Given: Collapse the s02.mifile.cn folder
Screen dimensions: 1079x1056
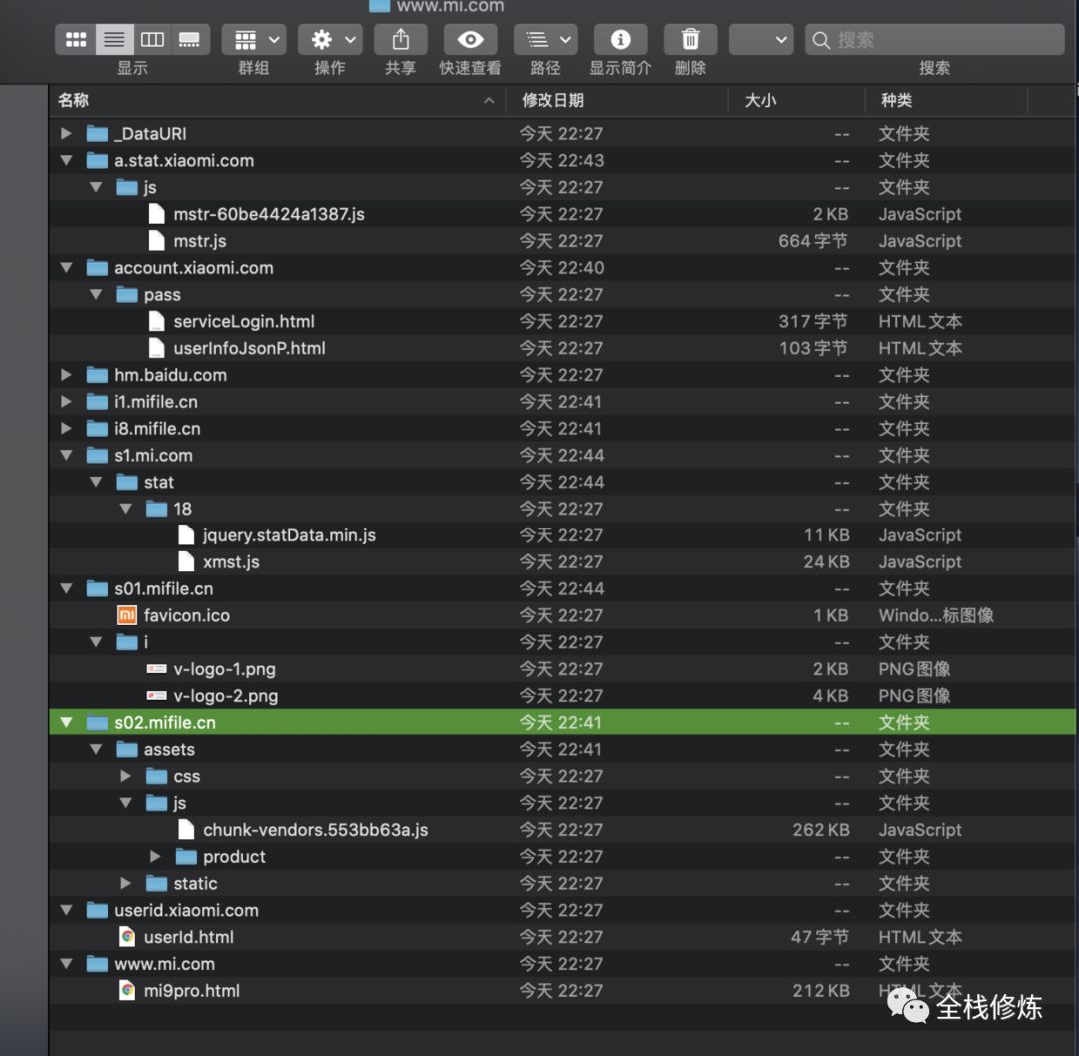Looking at the screenshot, I should 66,723.
